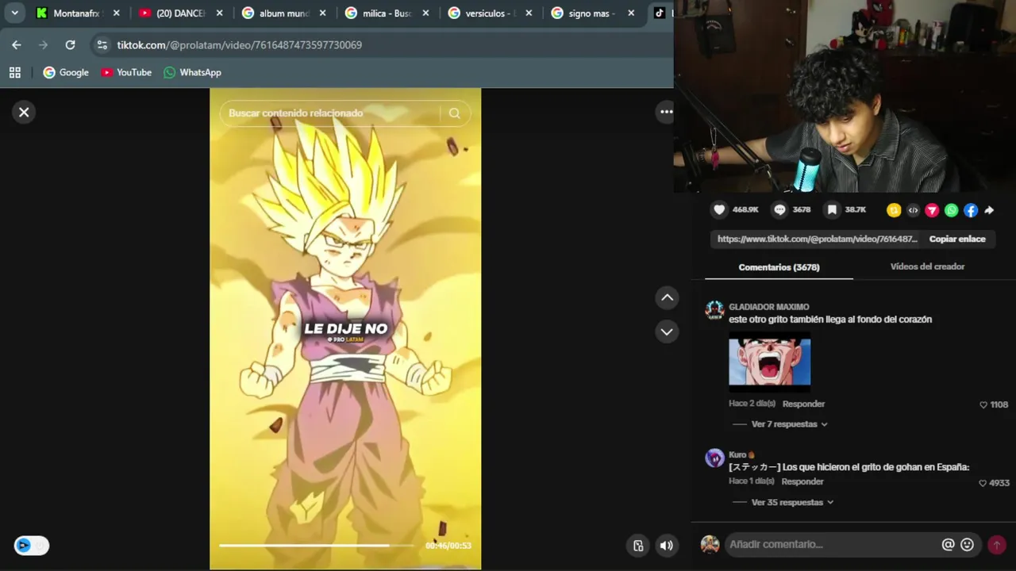Click the embed code icon

coord(913,210)
